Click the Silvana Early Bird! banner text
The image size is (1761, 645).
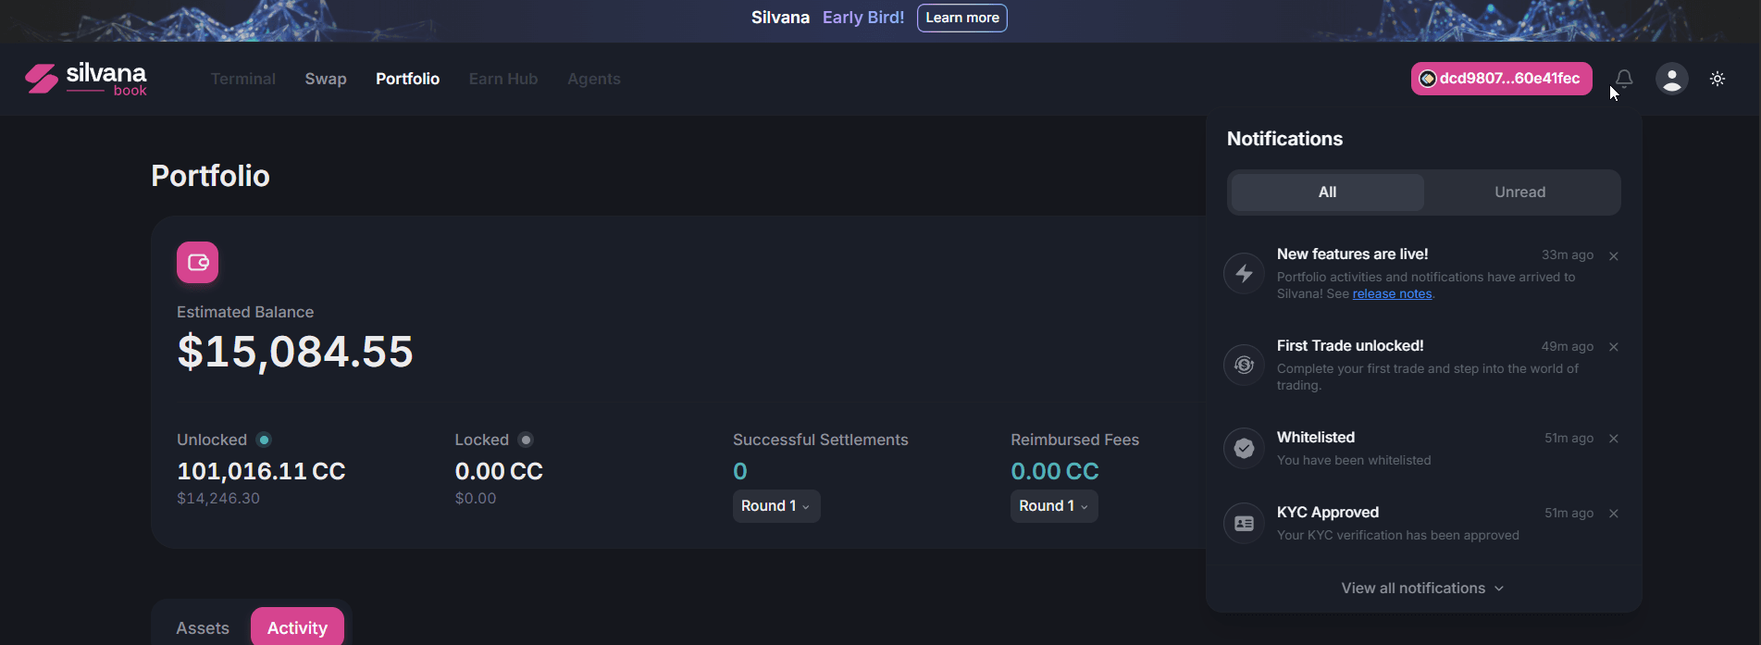[827, 18]
